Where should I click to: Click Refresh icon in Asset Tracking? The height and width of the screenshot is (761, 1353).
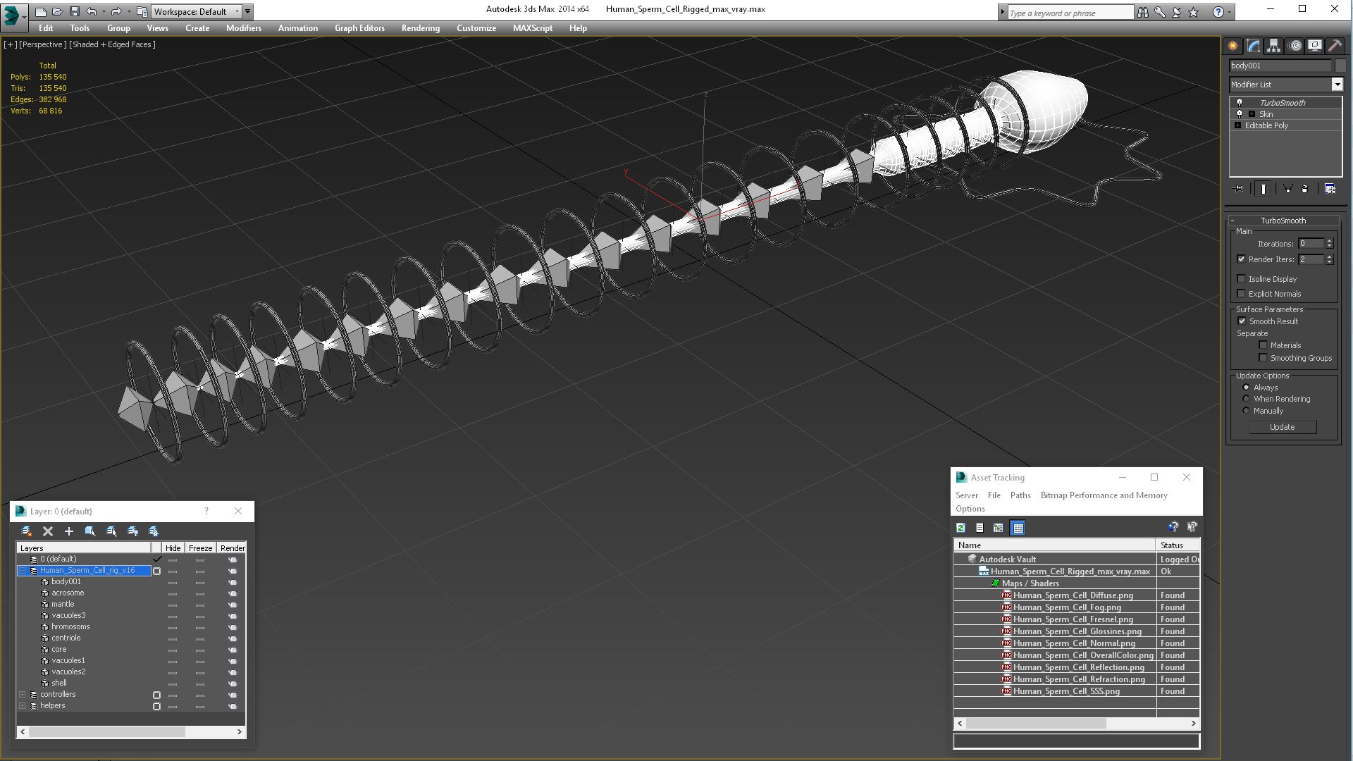(960, 528)
